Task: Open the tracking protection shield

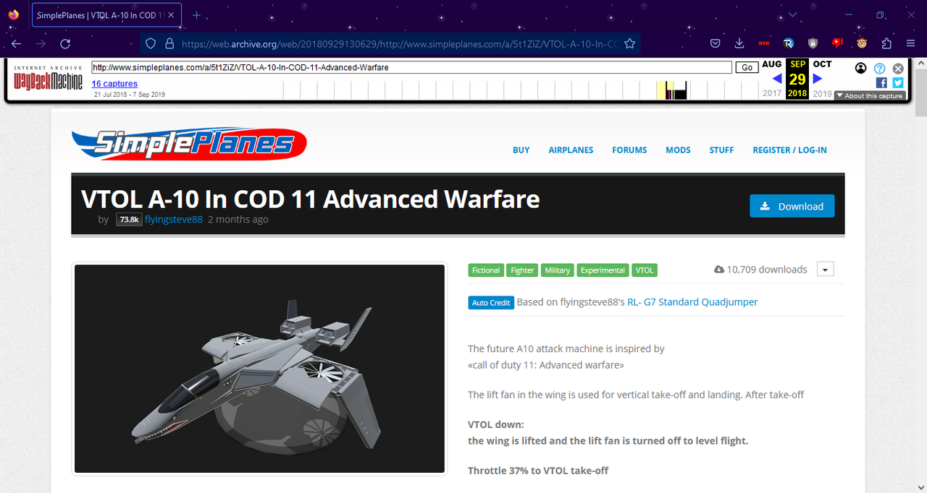Action: 151,43
